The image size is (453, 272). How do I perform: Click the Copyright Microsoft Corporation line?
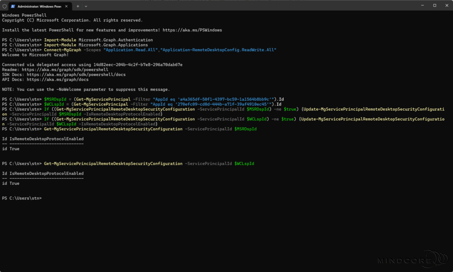pyautogui.click(x=72, y=20)
